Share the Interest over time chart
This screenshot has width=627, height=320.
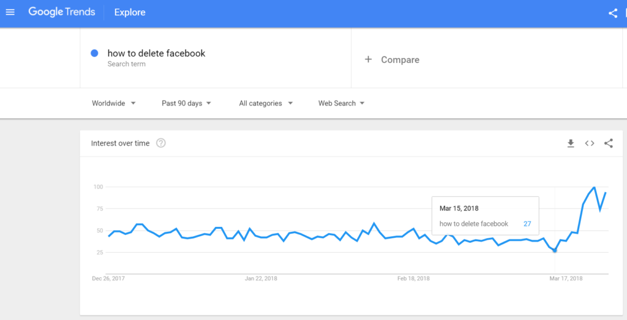(609, 143)
